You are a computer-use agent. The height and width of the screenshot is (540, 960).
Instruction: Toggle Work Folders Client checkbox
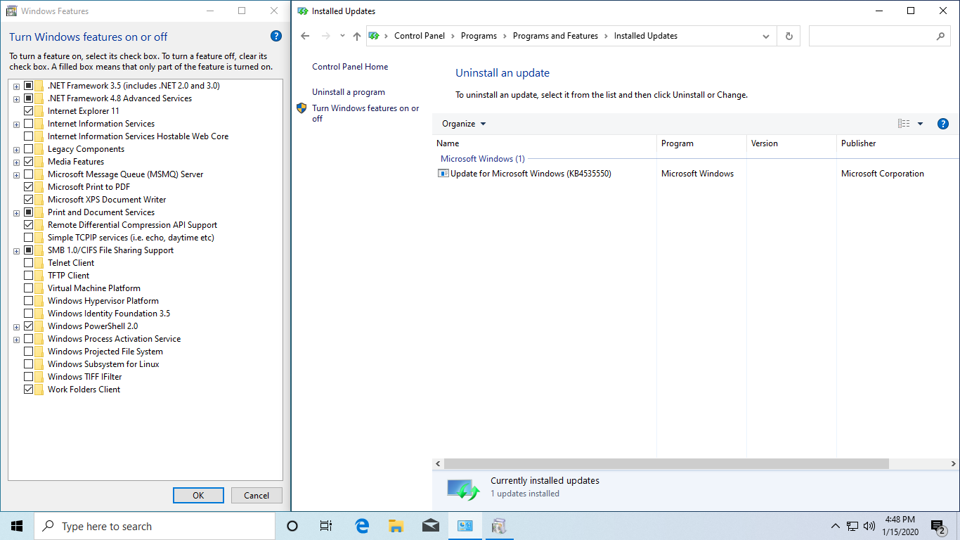click(x=29, y=390)
